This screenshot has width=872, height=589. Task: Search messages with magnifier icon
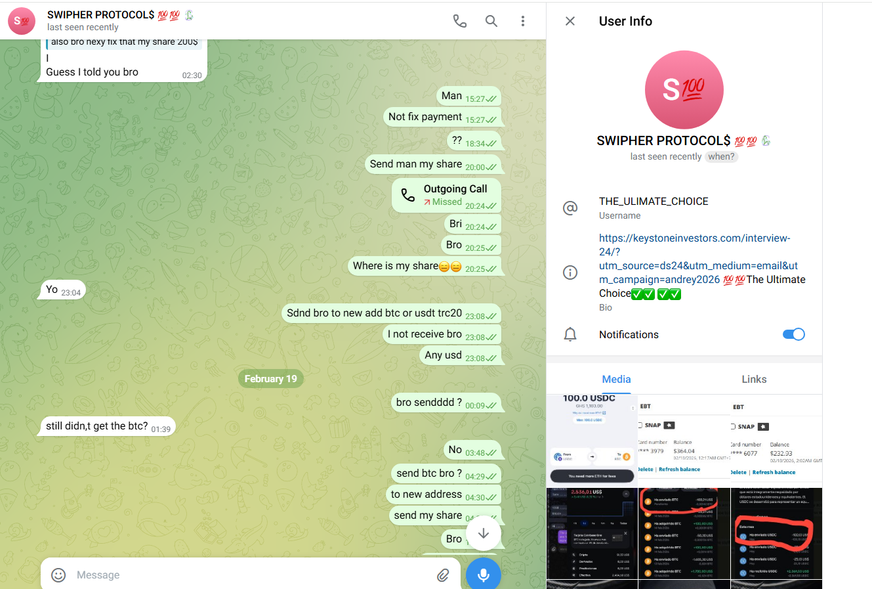pyautogui.click(x=491, y=21)
